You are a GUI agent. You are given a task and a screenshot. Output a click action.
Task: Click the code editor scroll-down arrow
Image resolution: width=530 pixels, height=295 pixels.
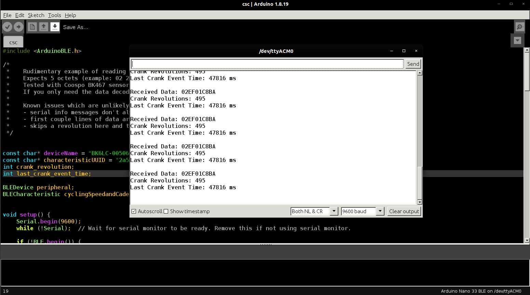coord(527,240)
